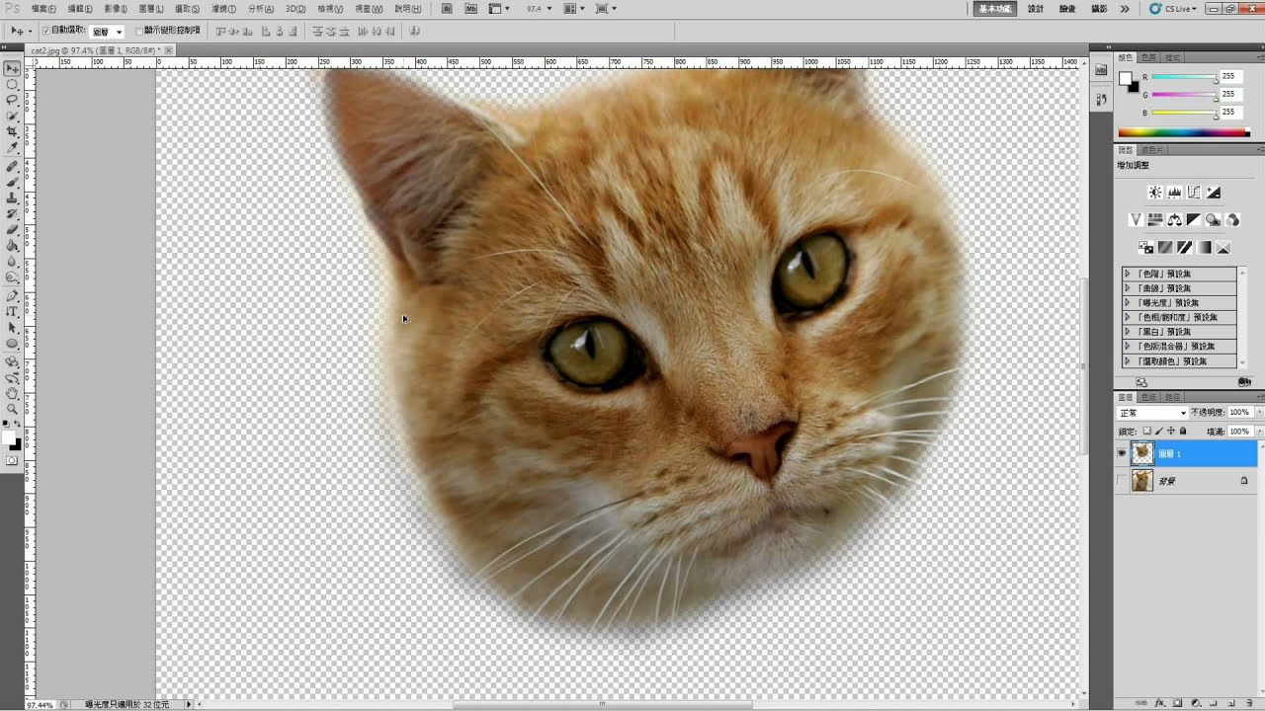Image resolution: width=1265 pixels, height=711 pixels.
Task: Add a Vibrance adjustment
Action: (1136, 219)
